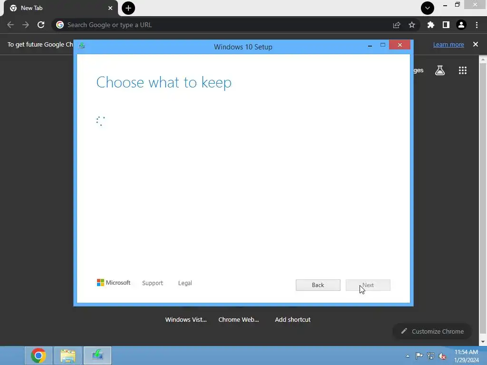Toggle Chrome side panel icon
Screen dimensions: 487x365
coord(446,25)
